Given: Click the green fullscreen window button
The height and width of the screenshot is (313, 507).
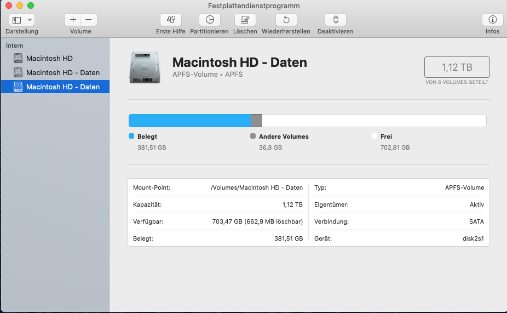Looking at the screenshot, I should (31, 5).
